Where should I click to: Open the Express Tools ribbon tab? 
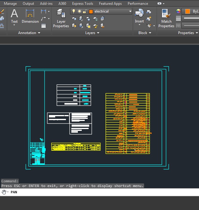pyautogui.click(x=82, y=4)
